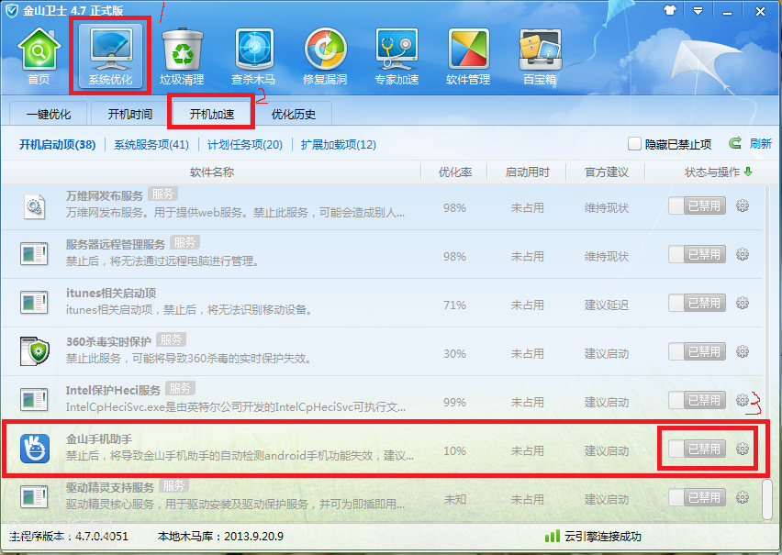The height and width of the screenshot is (555, 782).
Task: Click the 刷新 refresh link text
Action: pos(761,144)
